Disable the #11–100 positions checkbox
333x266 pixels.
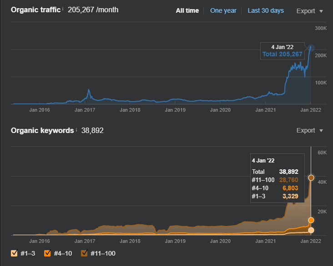[x=84, y=253]
